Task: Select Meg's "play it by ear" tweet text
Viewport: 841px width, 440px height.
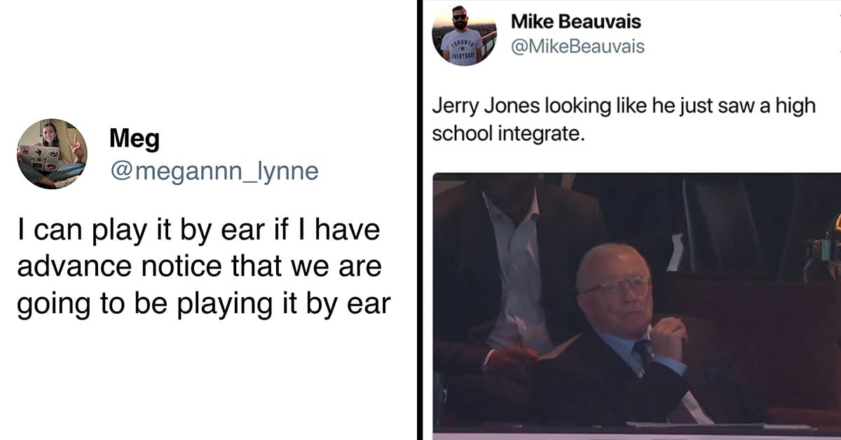Action: pos(203,267)
